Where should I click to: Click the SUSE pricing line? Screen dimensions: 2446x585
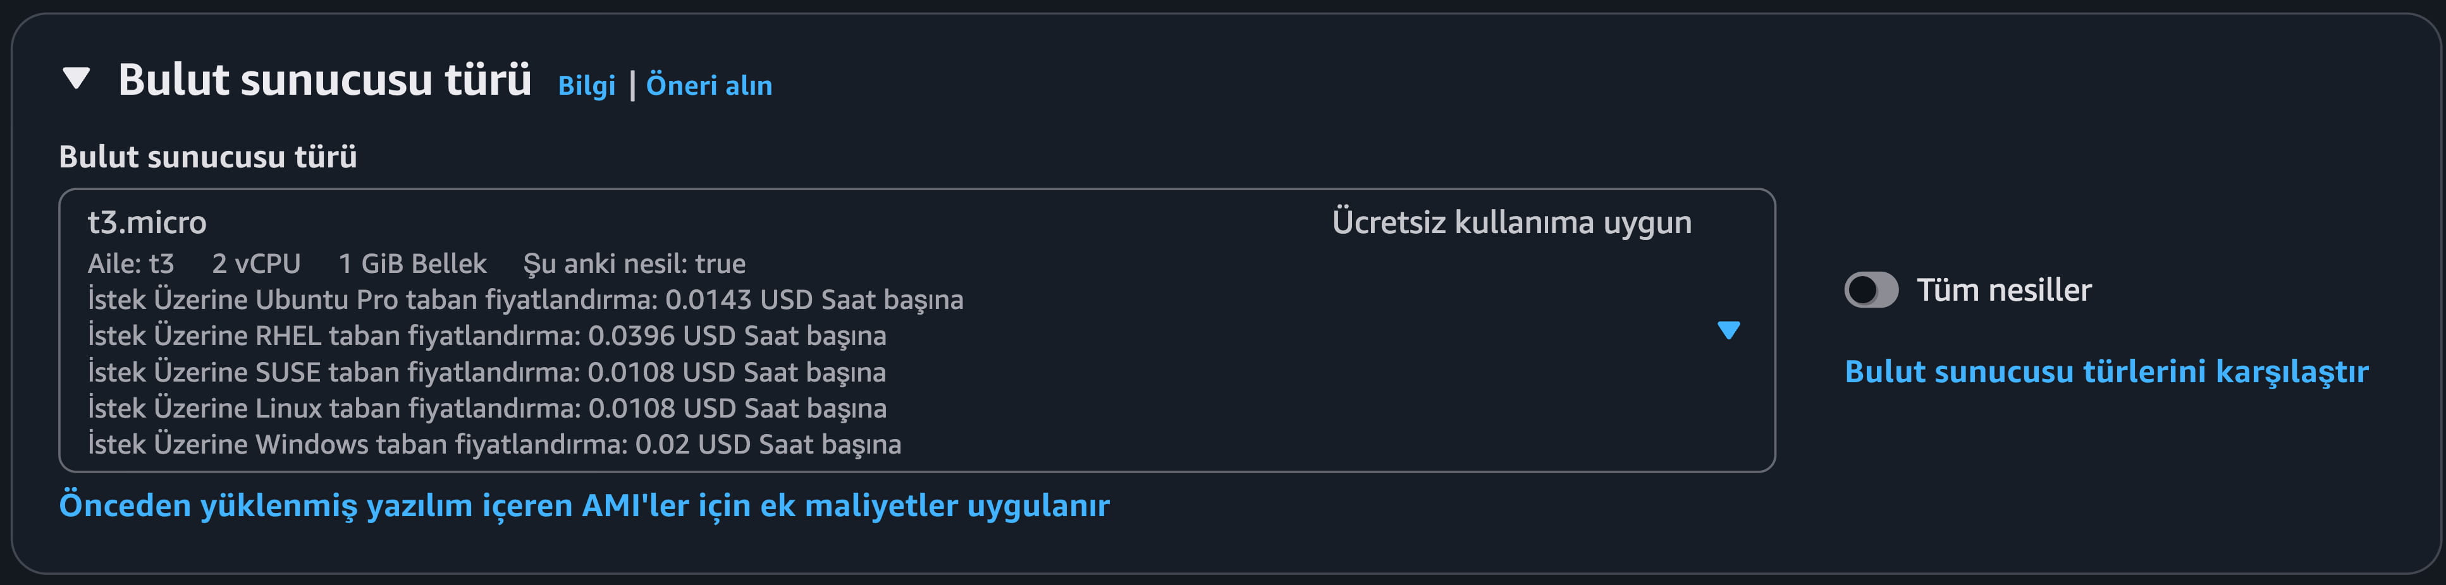pyautogui.click(x=486, y=371)
